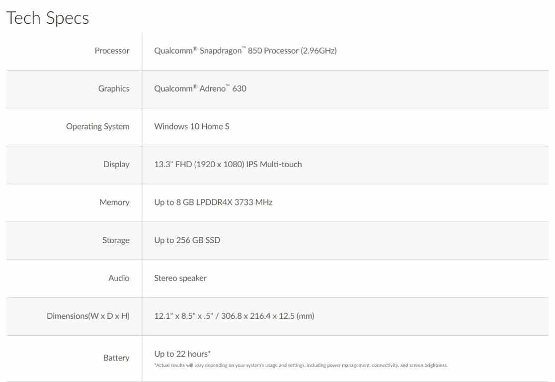This screenshot has height=382, width=555.
Task: Click the Up to 22 hours value
Action: (x=182, y=354)
